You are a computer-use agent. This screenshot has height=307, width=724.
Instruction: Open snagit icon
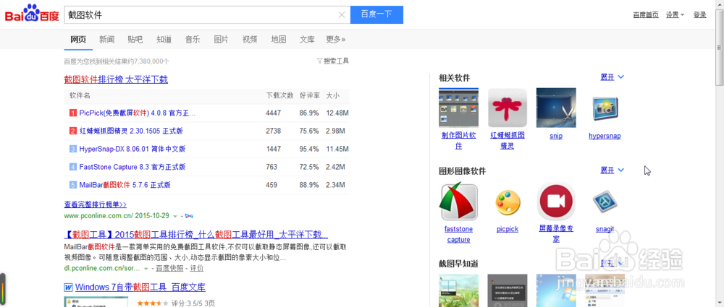[x=605, y=202]
